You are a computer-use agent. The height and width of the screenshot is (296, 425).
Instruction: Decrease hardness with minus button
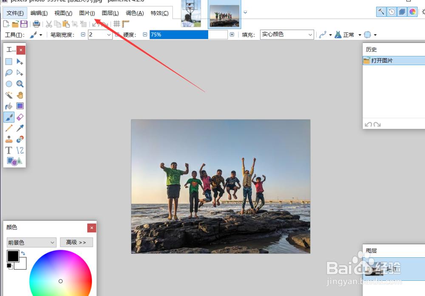(145, 34)
